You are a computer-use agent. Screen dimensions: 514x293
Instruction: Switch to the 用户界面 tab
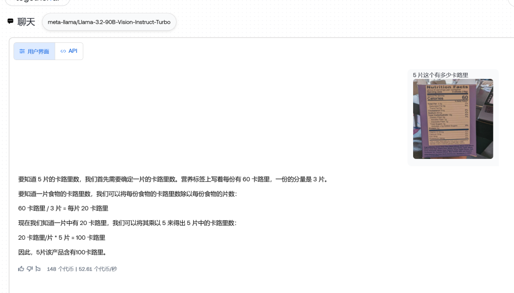(x=34, y=51)
